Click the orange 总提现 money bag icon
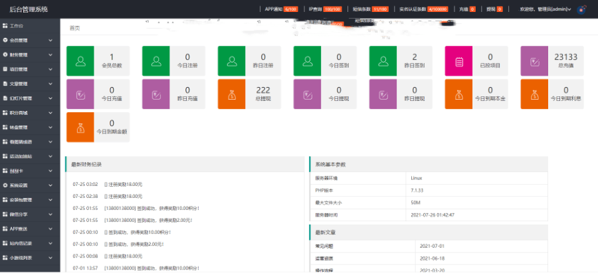The height and width of the screenshot is (273, 598). (x=231, y=94)
